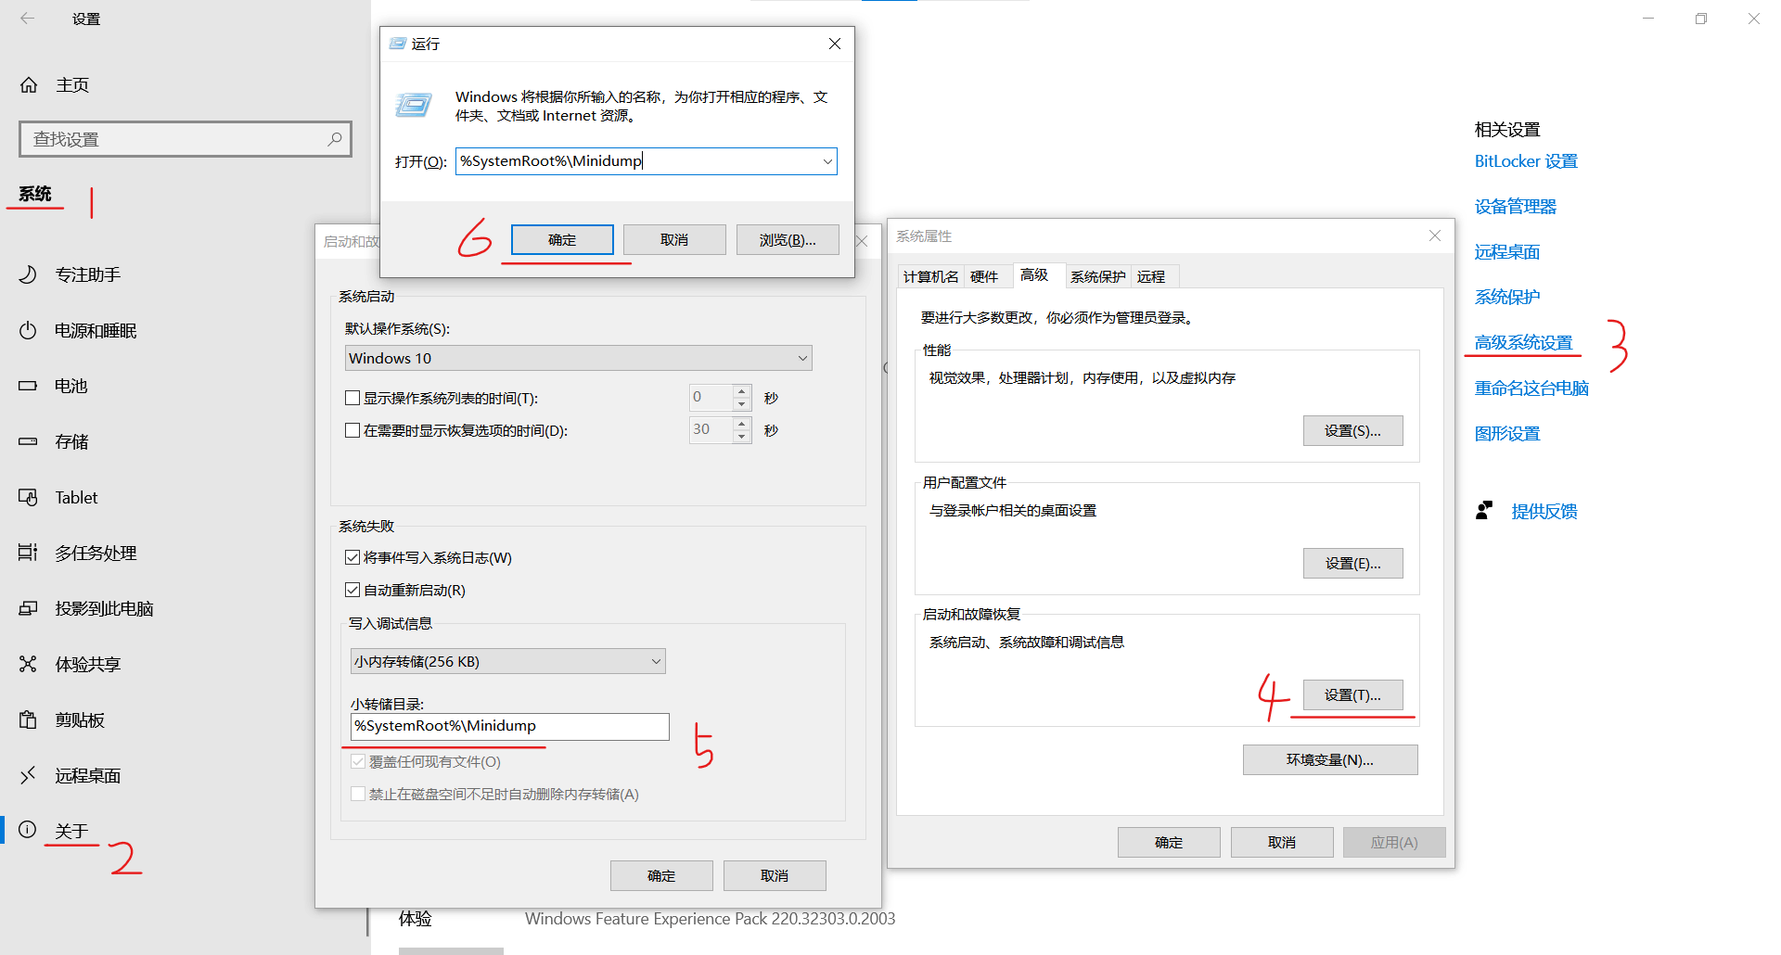This screenshot has height=955, width=1781.
Task: Increase the recovery options time spinner
Action: [742, 423]
